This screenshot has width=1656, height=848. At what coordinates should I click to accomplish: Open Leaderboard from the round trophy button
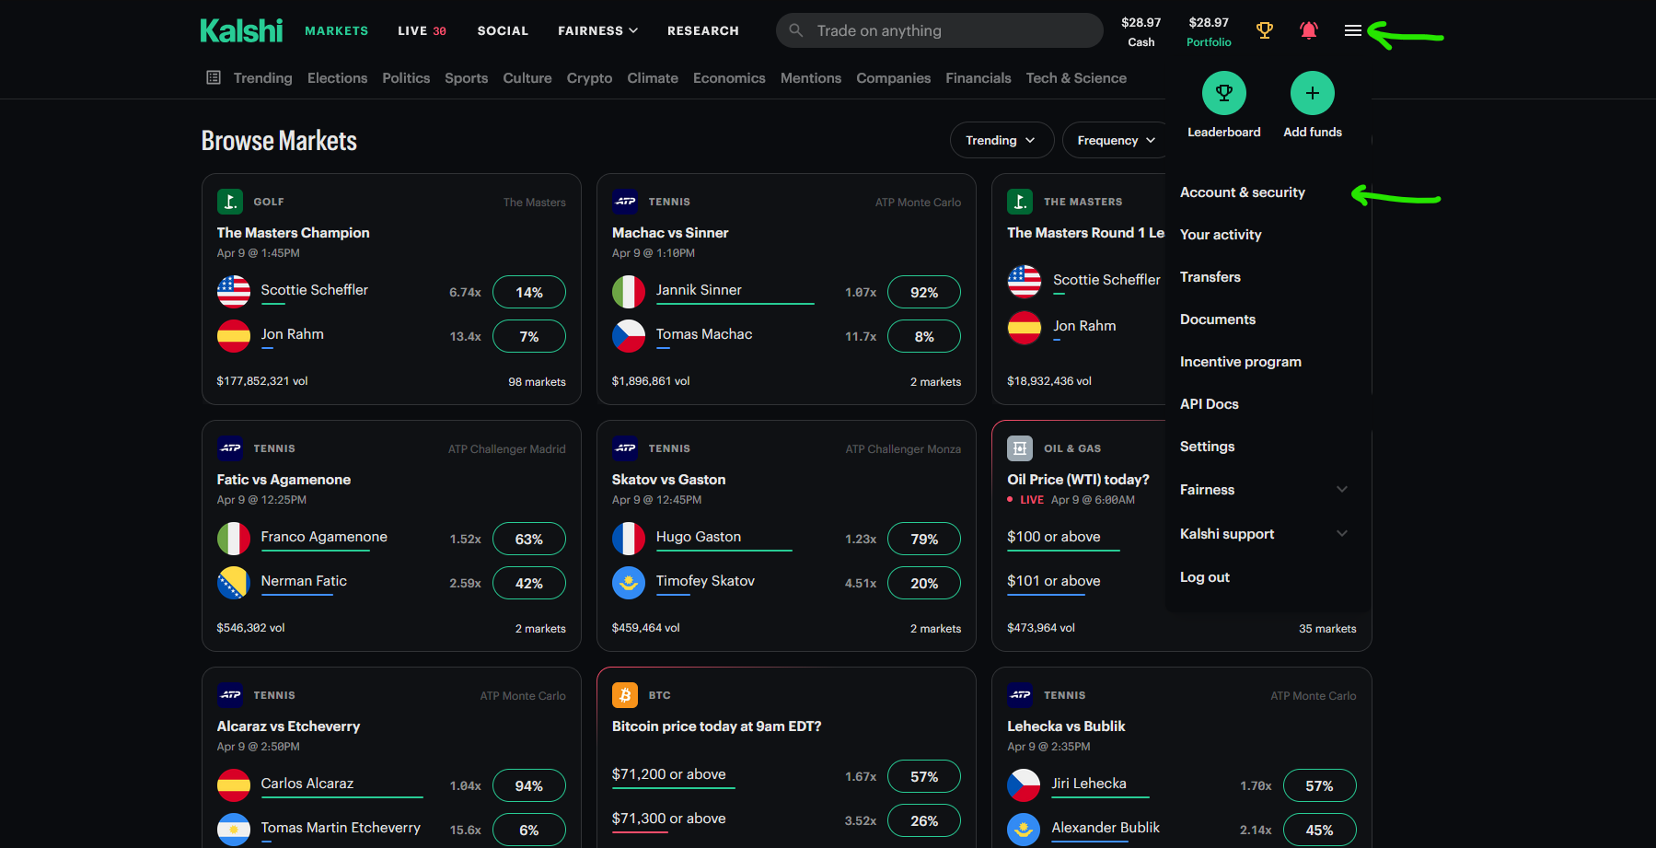click(1223, 93)
